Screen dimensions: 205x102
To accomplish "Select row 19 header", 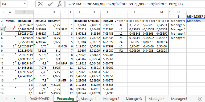I will pos(2,93).
